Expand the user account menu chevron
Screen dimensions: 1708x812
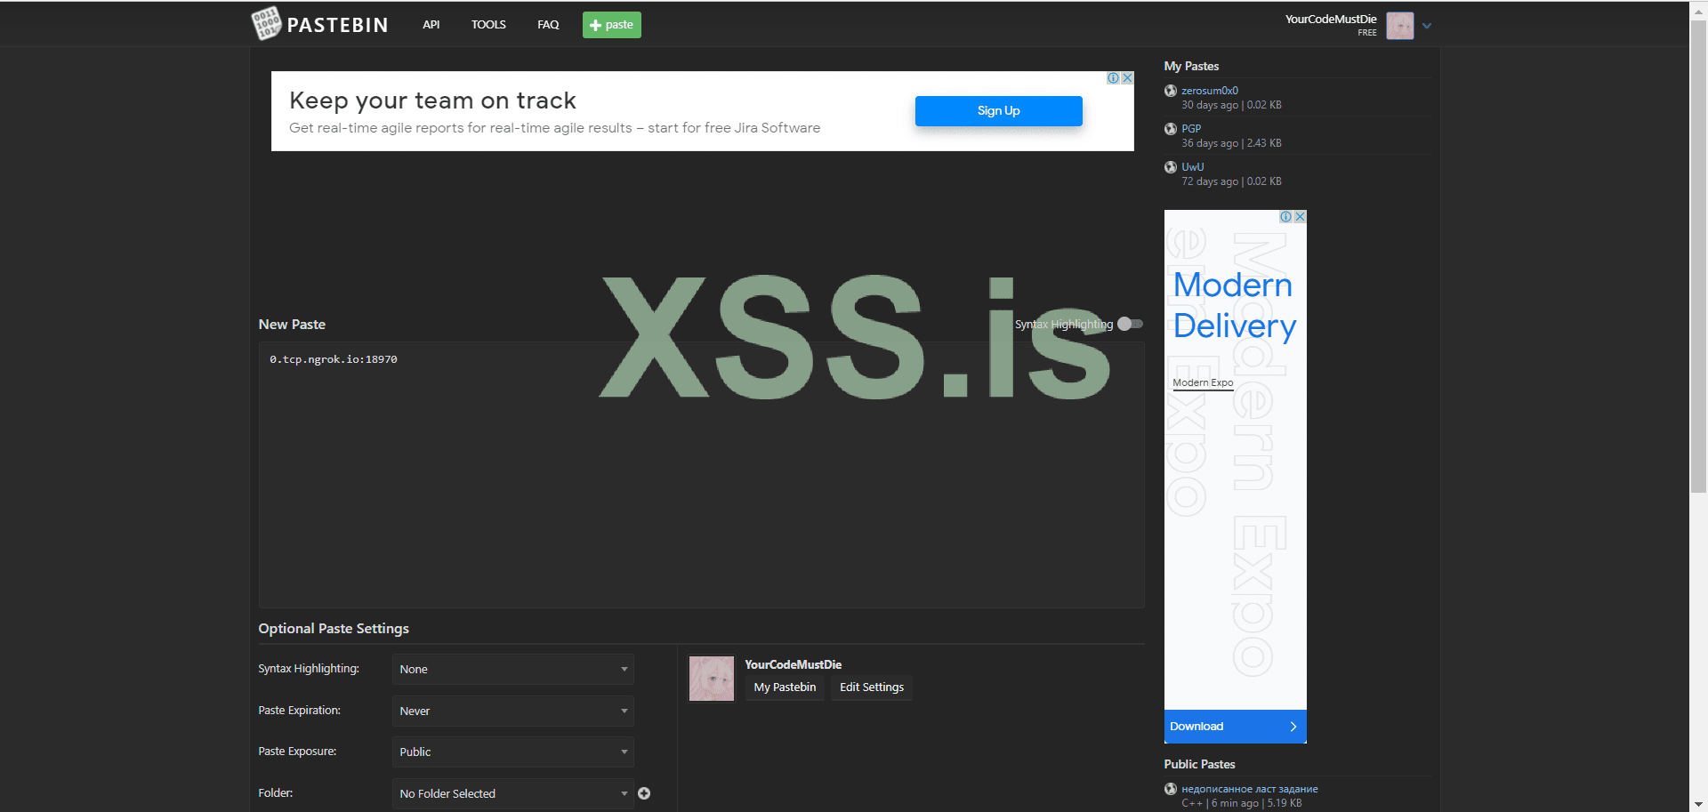(x=1427, y=26)
